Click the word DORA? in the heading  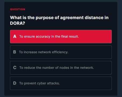[x=17, y=23]
